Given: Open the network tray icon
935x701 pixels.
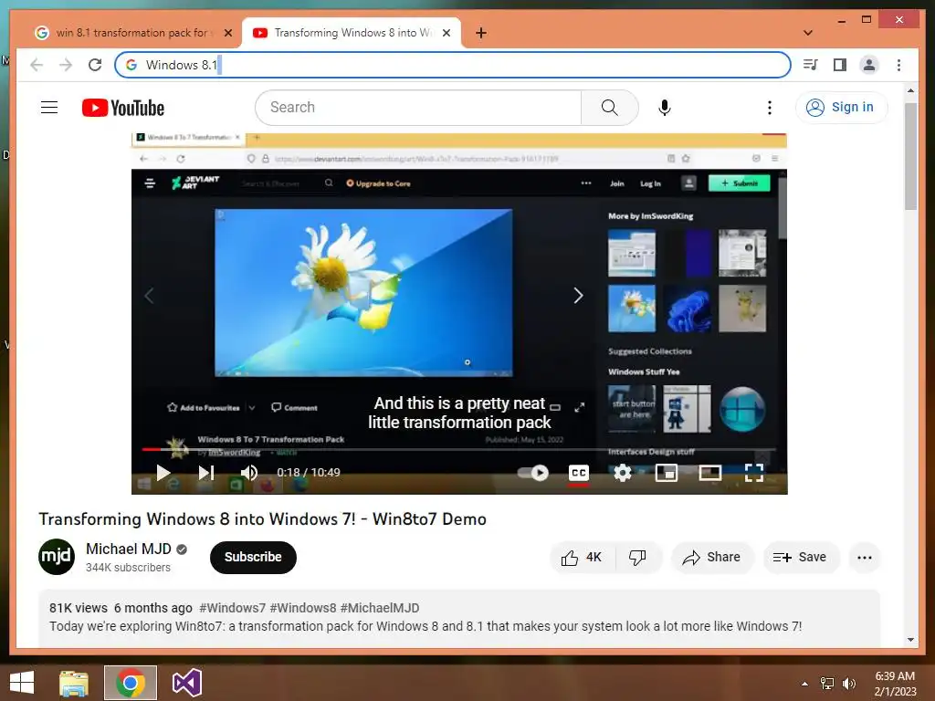Looking at the screenshot, I should 827,684.
